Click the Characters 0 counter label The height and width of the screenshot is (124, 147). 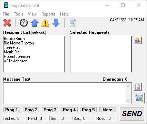pyautogui.click(x=115, y=79)
